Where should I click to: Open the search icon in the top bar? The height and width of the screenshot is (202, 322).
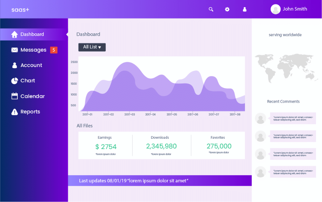click(211, 9)
